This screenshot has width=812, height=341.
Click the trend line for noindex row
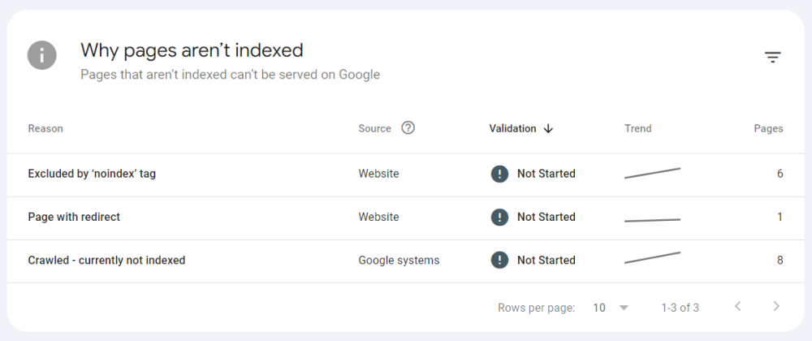point(652,173)
